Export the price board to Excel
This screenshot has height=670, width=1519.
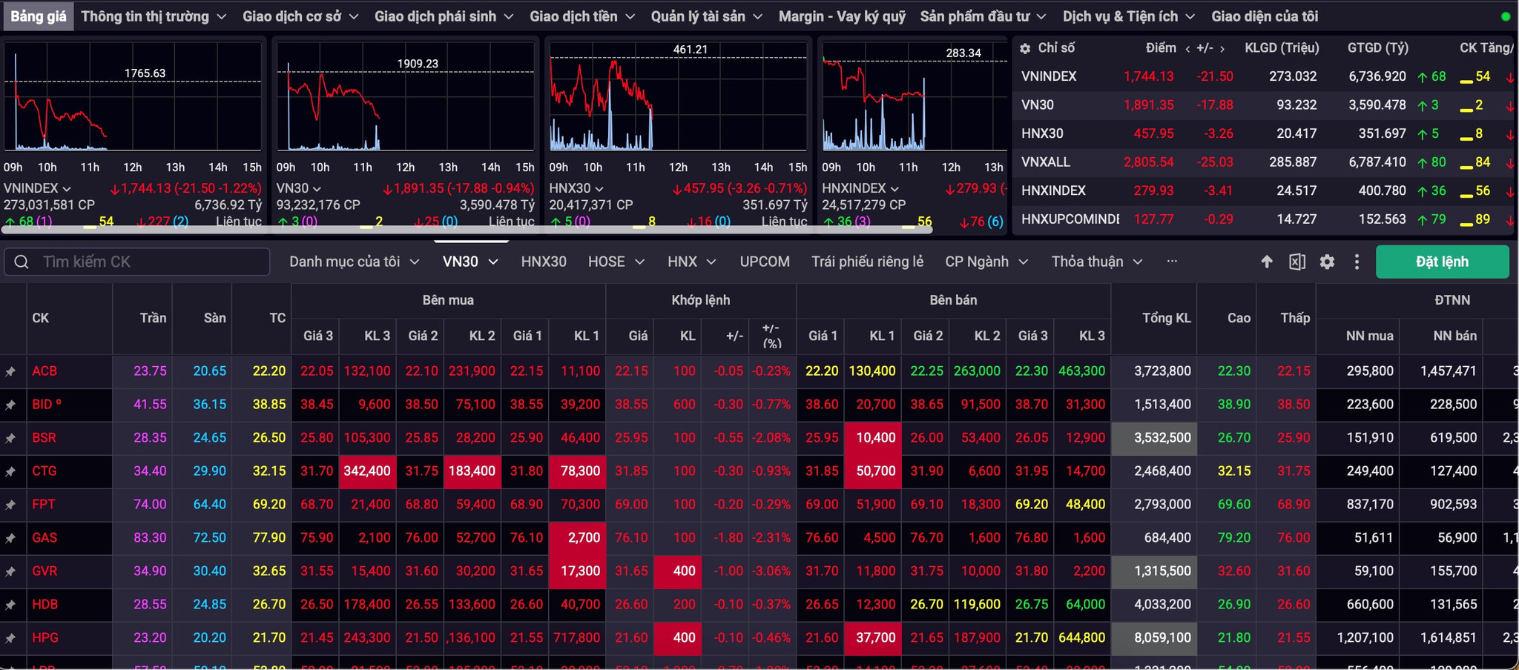pos(1297,262)
